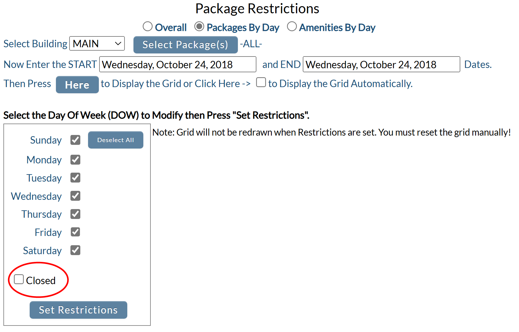Uncheck the Thursday checkbox

[x=75, y=214]
